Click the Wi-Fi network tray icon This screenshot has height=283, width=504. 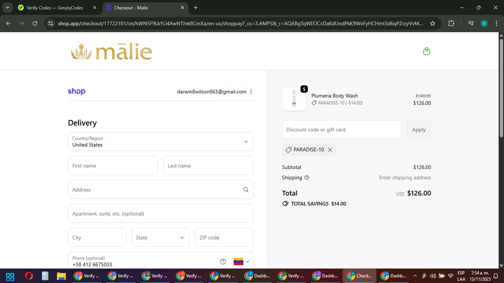tap(451, 276)
